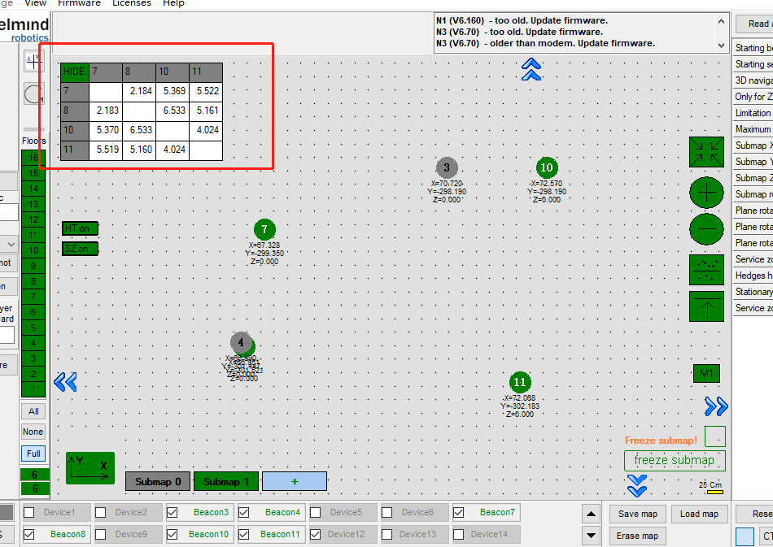Uncheck the Beacon3 checkbox
The width and height of the screenshot is (773, 547).
tap(173, 512)
